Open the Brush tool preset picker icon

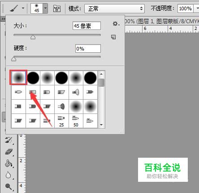point(14,8)
